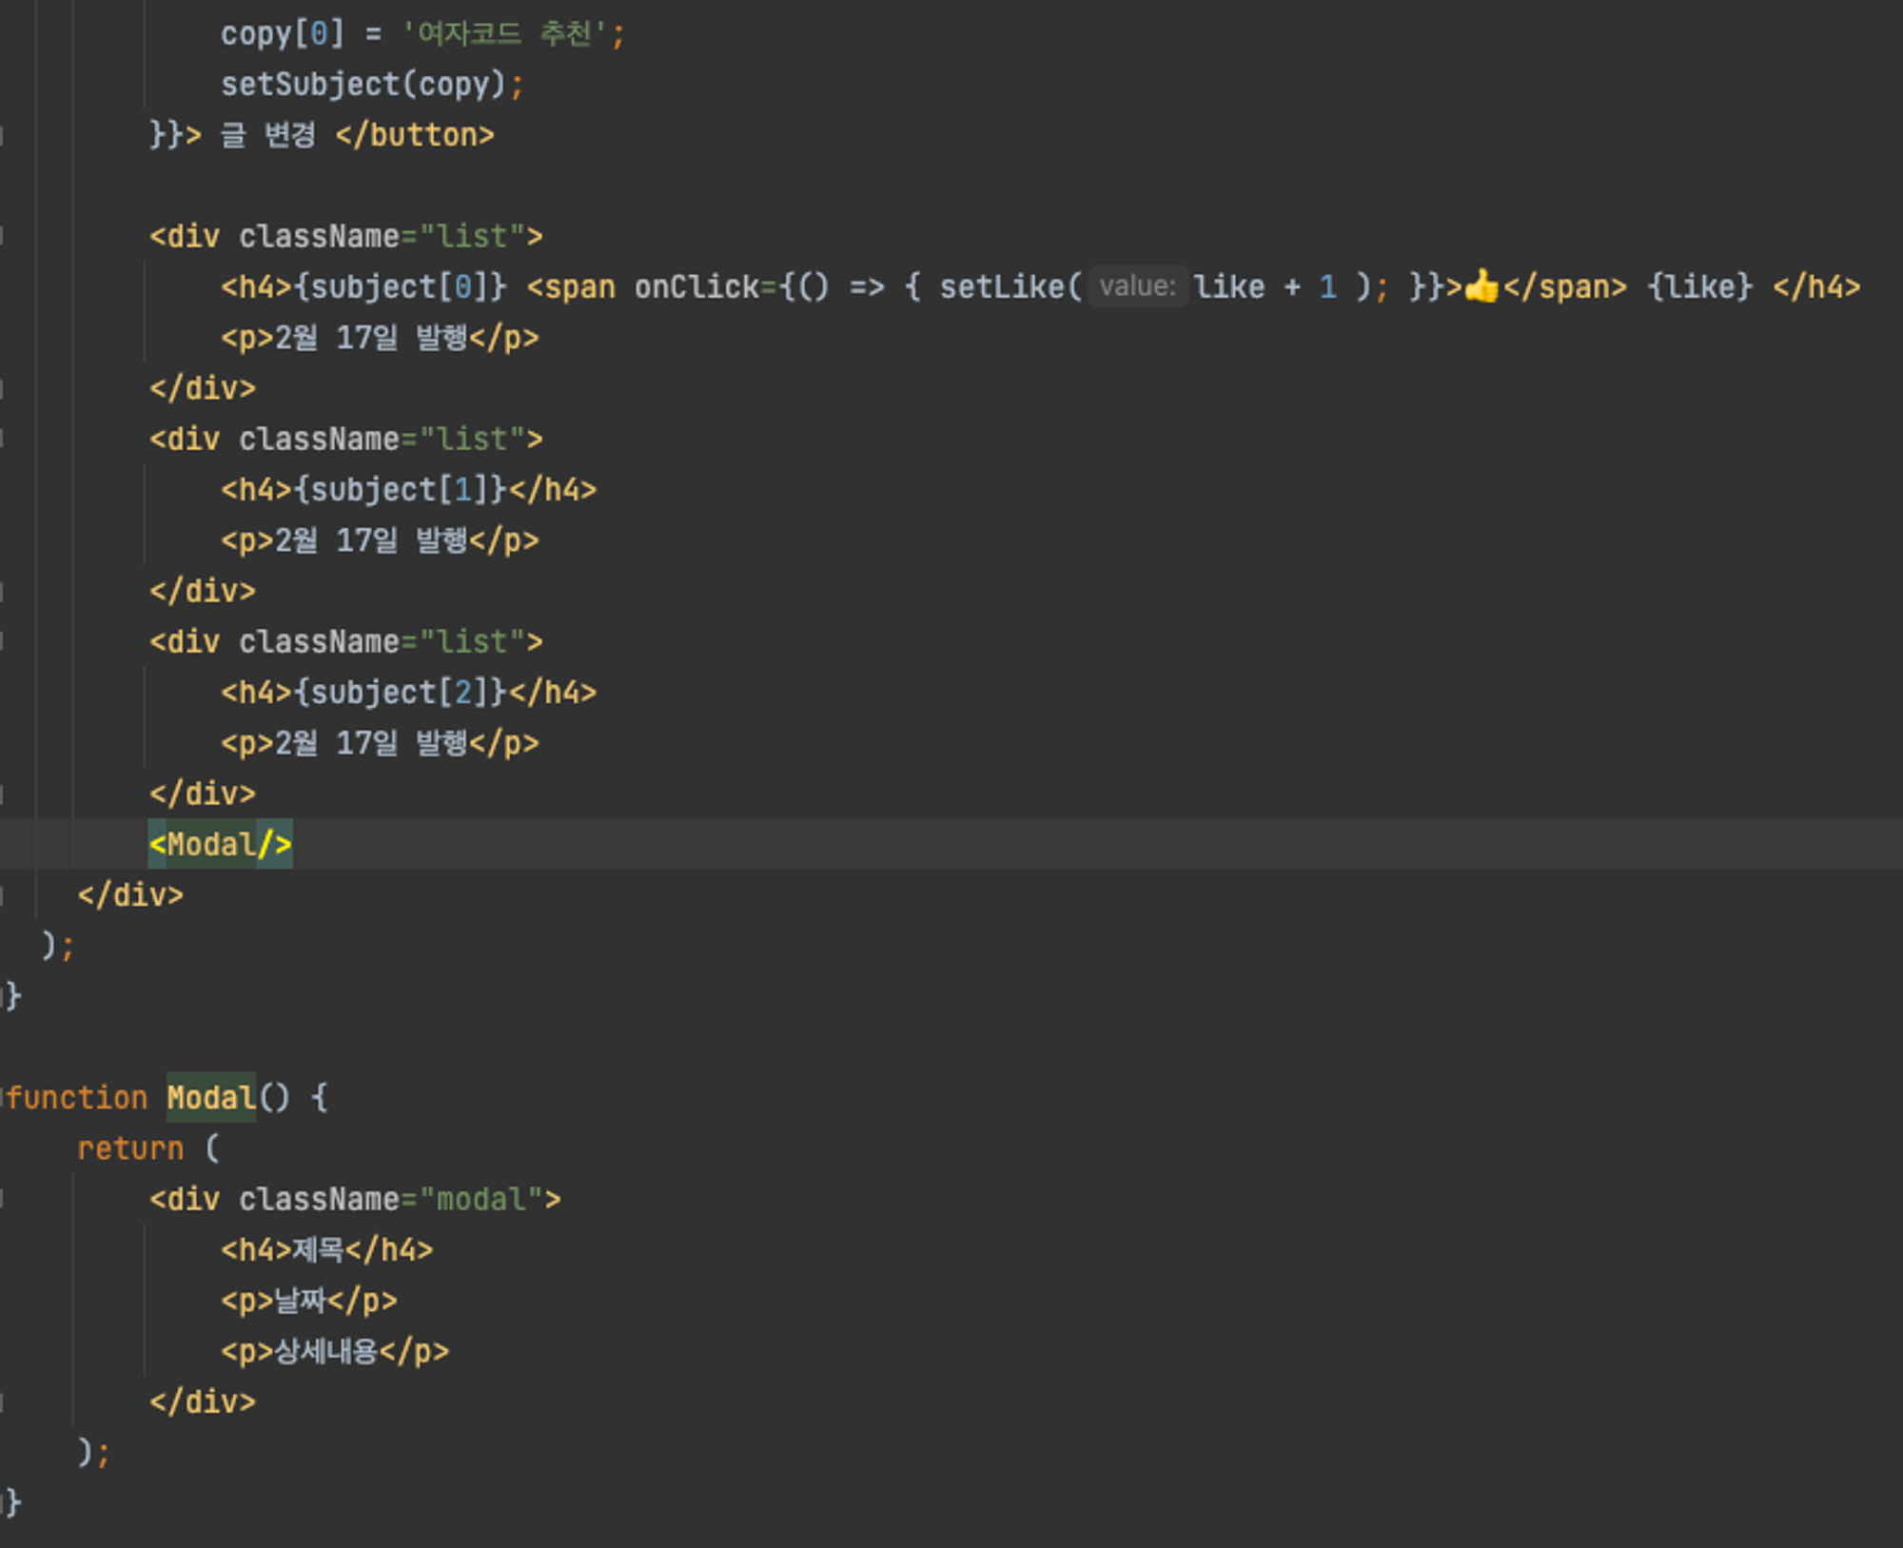Click the "modal" className string value
Screen dimensions: 1903x1548
click(481, 1199)
